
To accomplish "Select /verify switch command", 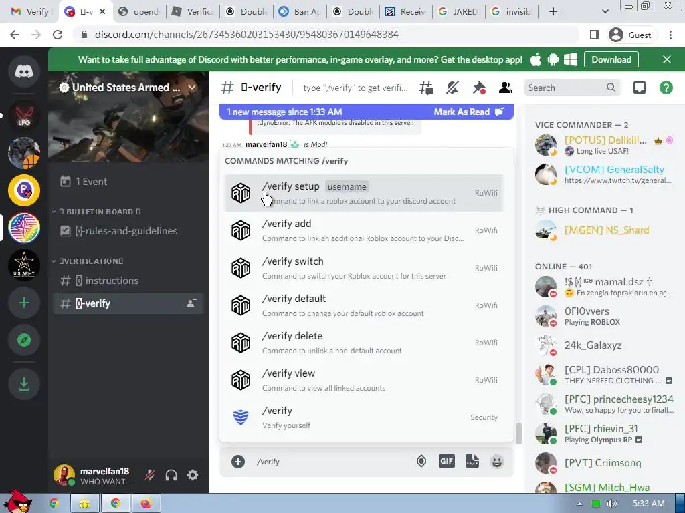I will pyautogui.click(x=365, y=268).
